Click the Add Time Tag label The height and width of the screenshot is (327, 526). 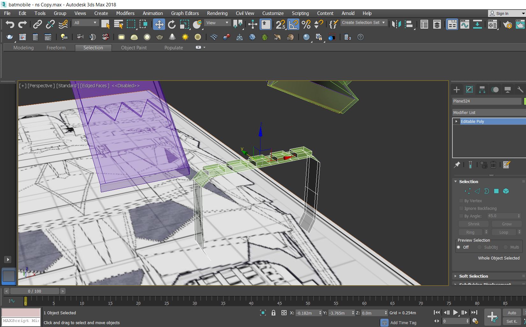tap(403, 323)
